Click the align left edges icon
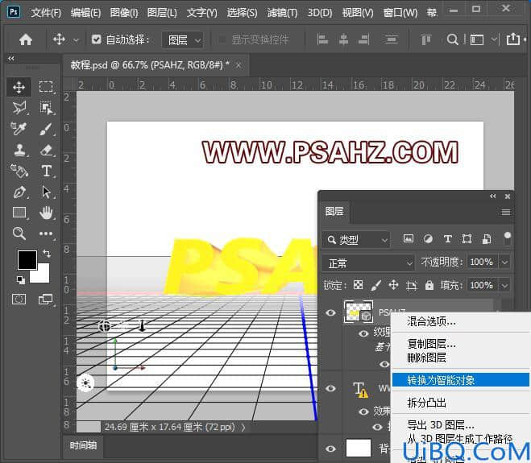Screen dimensions: 531x463 point(322,39)
